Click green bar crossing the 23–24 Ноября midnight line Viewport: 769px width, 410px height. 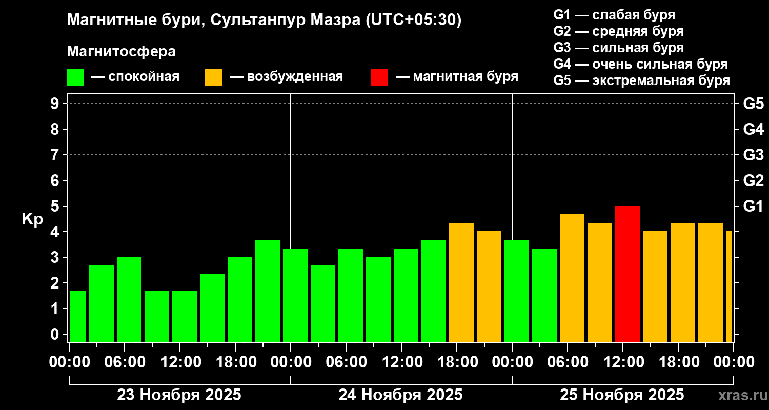pyautogui.click(x=295, y=295)
